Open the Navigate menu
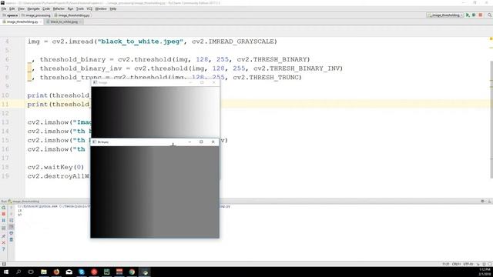493x277 pixels. 33,8
